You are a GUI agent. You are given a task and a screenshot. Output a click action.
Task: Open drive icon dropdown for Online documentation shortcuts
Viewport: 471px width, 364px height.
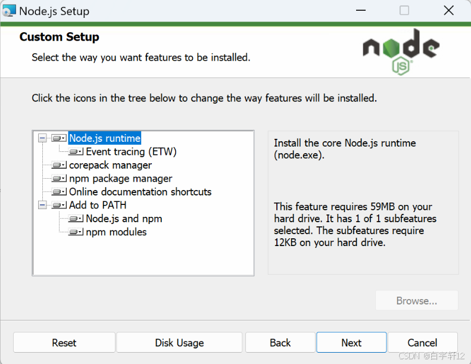pos(59,191)
